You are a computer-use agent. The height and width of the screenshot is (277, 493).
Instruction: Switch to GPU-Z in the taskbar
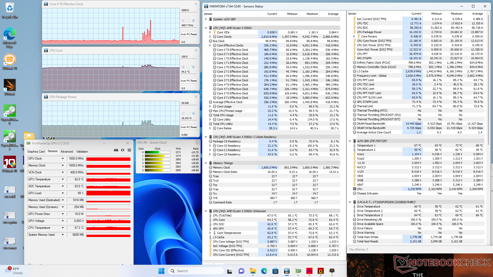[298, 271]
